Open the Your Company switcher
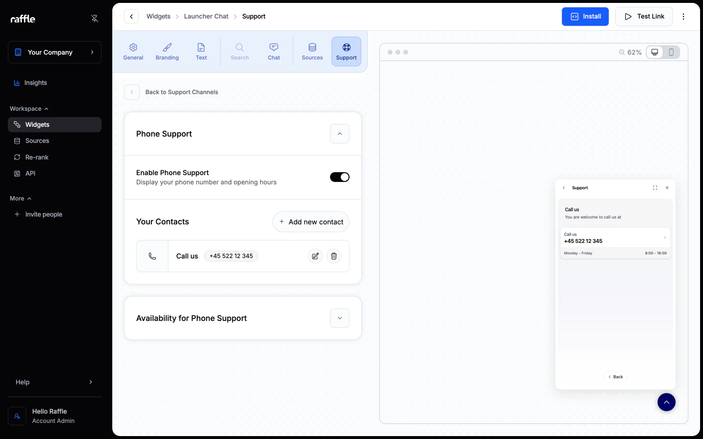Screen dimensions: 703x439 tap(55, 52)
